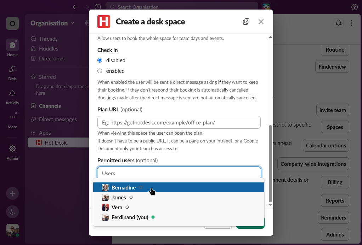Click the Organisation workspace O tile
This screenshot has height=245, width=362.
click(12, 23)
